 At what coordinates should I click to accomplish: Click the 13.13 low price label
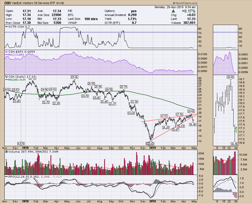tap(151, 144)
